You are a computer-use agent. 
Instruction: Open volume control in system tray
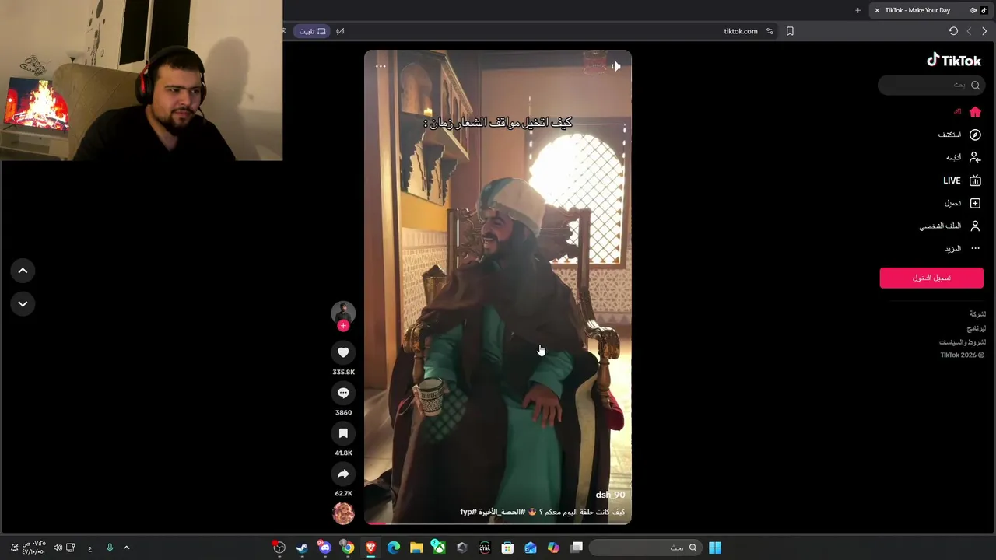58,548
